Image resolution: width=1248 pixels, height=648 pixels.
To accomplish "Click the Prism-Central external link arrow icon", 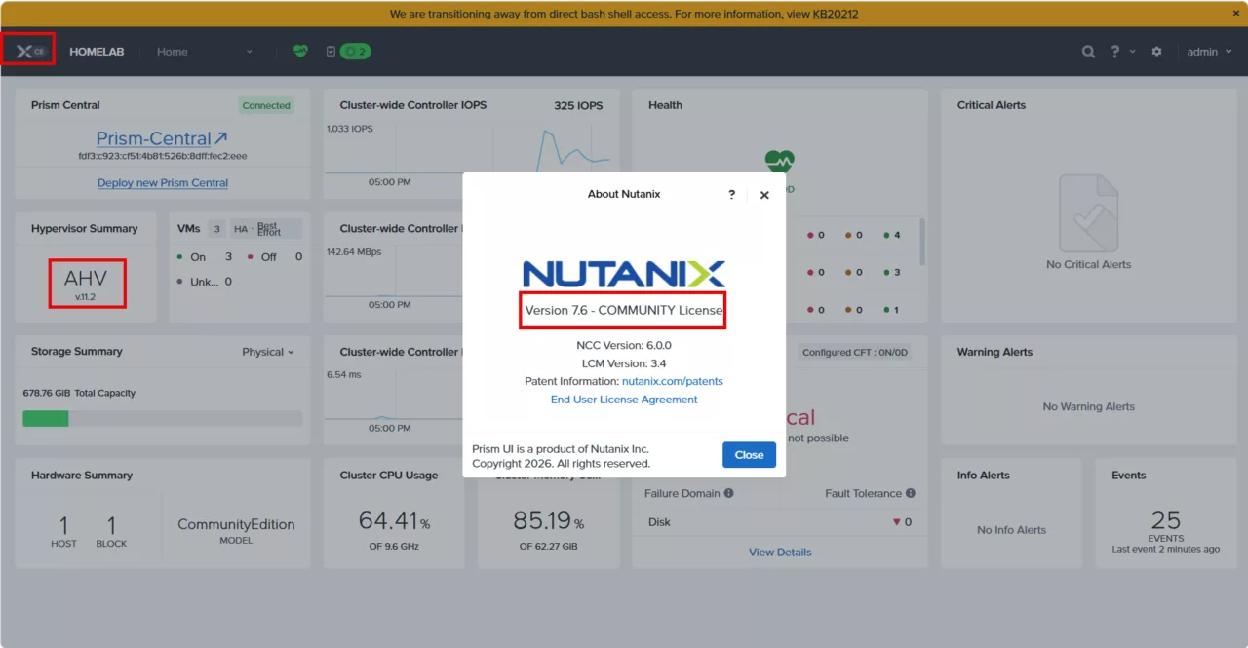I will [x=221, y=138].
